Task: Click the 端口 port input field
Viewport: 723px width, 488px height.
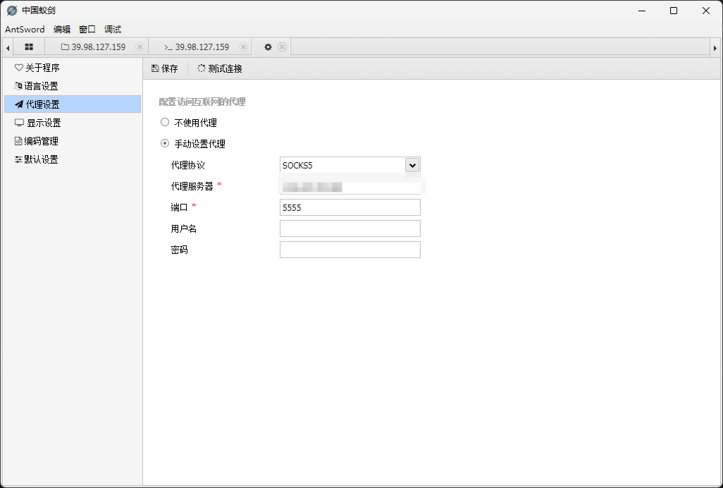Action: click(x=350, y=207)
